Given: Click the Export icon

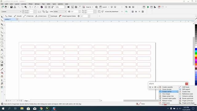Looking at the screenshot, I should (x=49, y=7).
